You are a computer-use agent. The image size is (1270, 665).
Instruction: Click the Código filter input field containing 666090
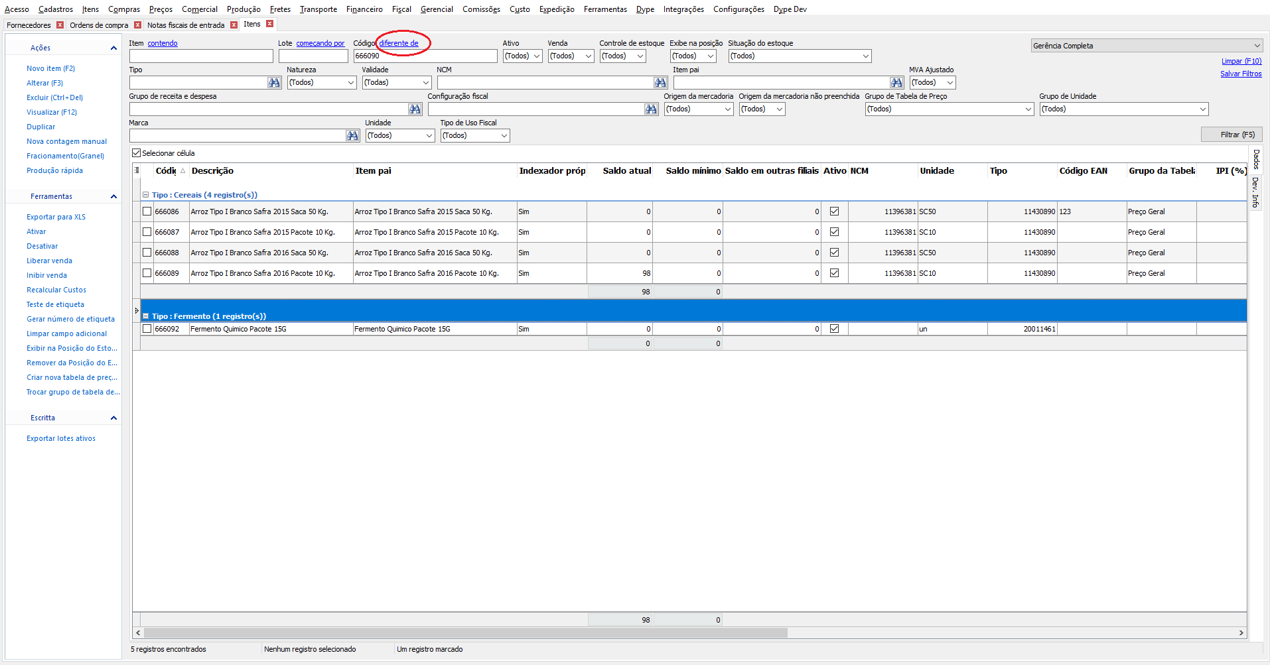425,56
